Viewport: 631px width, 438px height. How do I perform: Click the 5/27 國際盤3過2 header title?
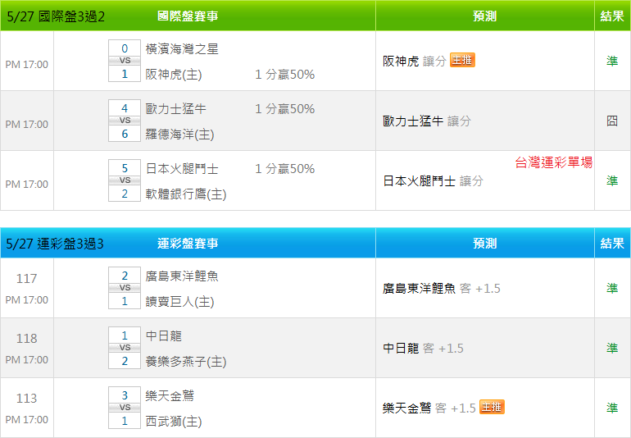[56, 16]
